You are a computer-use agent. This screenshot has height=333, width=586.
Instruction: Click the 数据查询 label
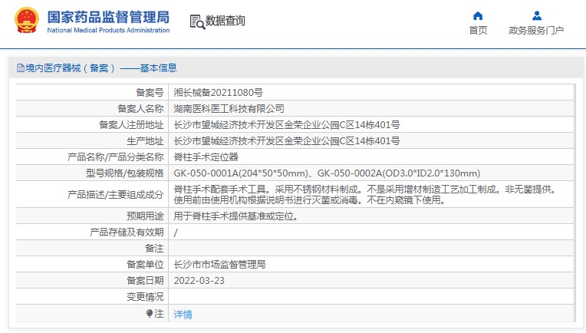226,21
